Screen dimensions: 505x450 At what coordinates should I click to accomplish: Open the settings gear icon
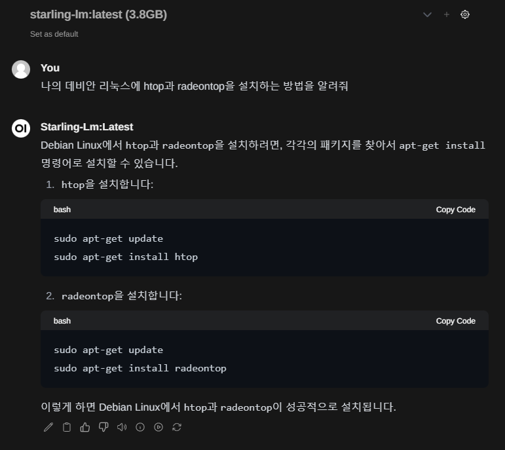tap(465, 14)
